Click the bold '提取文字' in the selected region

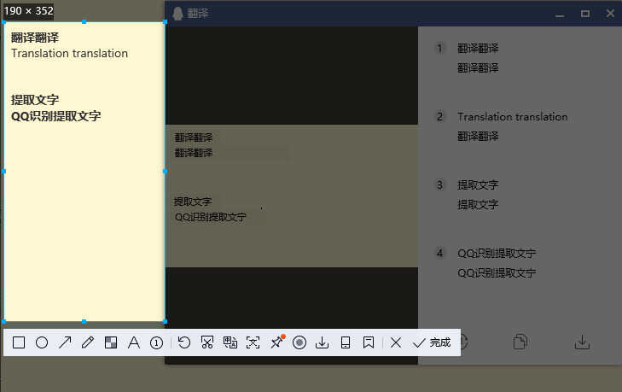(x=35, y=100)
